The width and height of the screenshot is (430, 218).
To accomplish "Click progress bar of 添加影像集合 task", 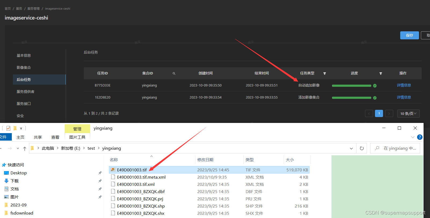I will coord(351,98).
